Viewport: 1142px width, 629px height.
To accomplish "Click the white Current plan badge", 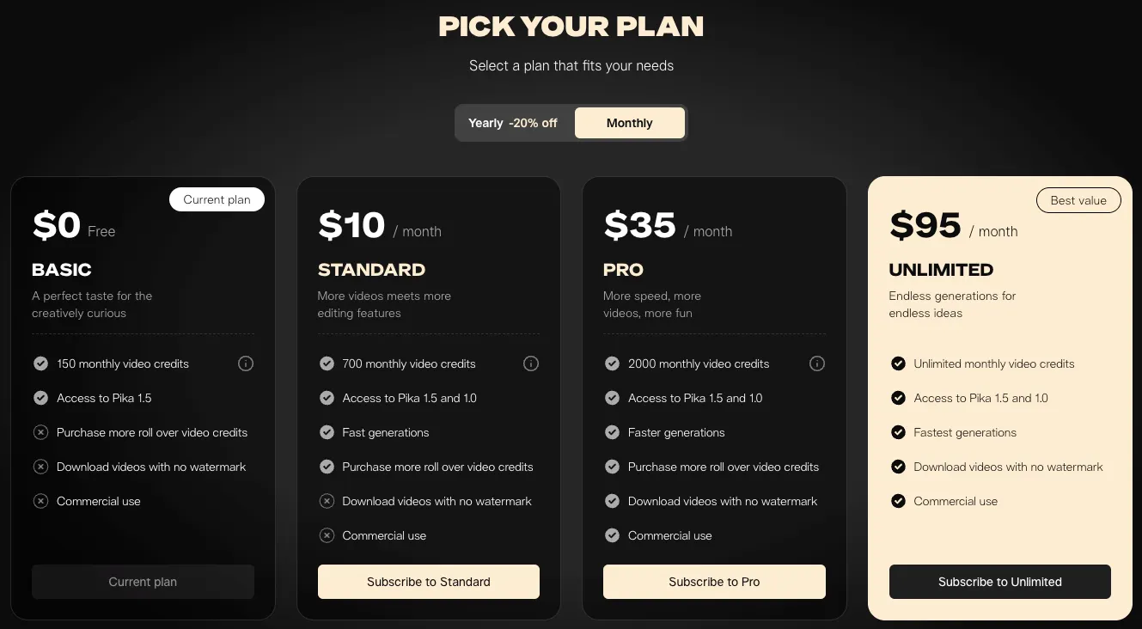I will point(217,199).
